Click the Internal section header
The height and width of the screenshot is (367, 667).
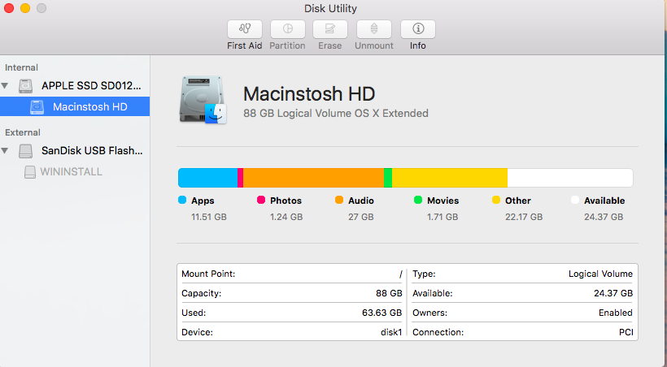[21, 67]
